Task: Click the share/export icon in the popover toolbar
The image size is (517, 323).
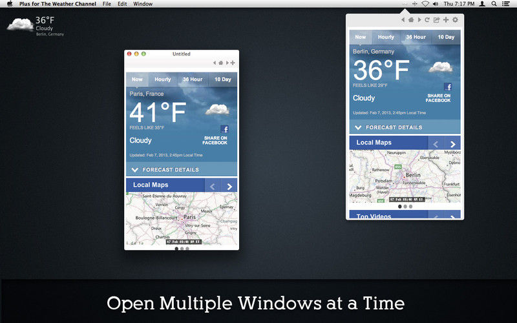Action: coord(437,20)
